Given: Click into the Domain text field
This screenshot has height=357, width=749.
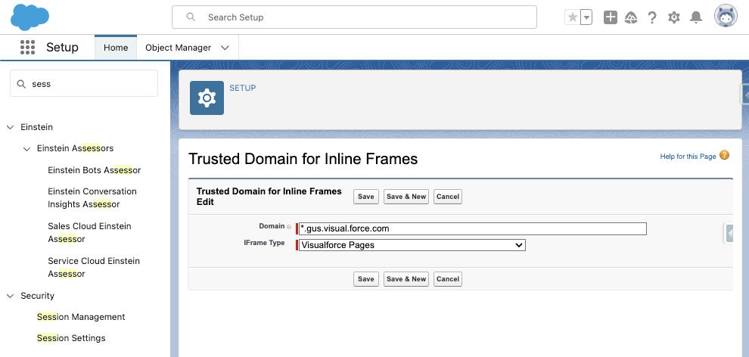Looking at the screenshot, I should pyautogui.click(x=473, y=228).
